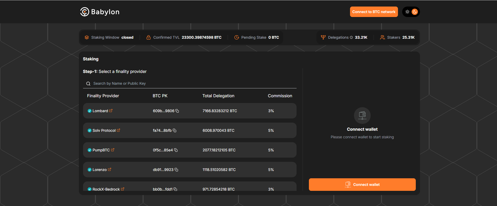Click Solv Protocol 5% commission value

[x=271, y=130]
